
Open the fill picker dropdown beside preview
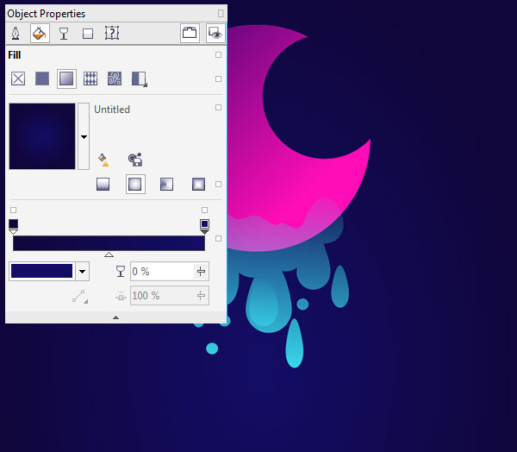coord(84,136)
